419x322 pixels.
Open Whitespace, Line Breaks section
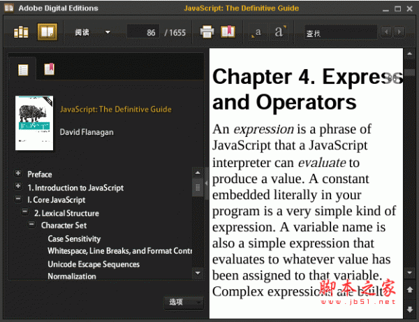pos(119,251)
